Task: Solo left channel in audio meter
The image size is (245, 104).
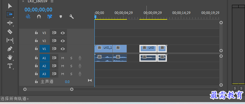Action: point(235,88)
